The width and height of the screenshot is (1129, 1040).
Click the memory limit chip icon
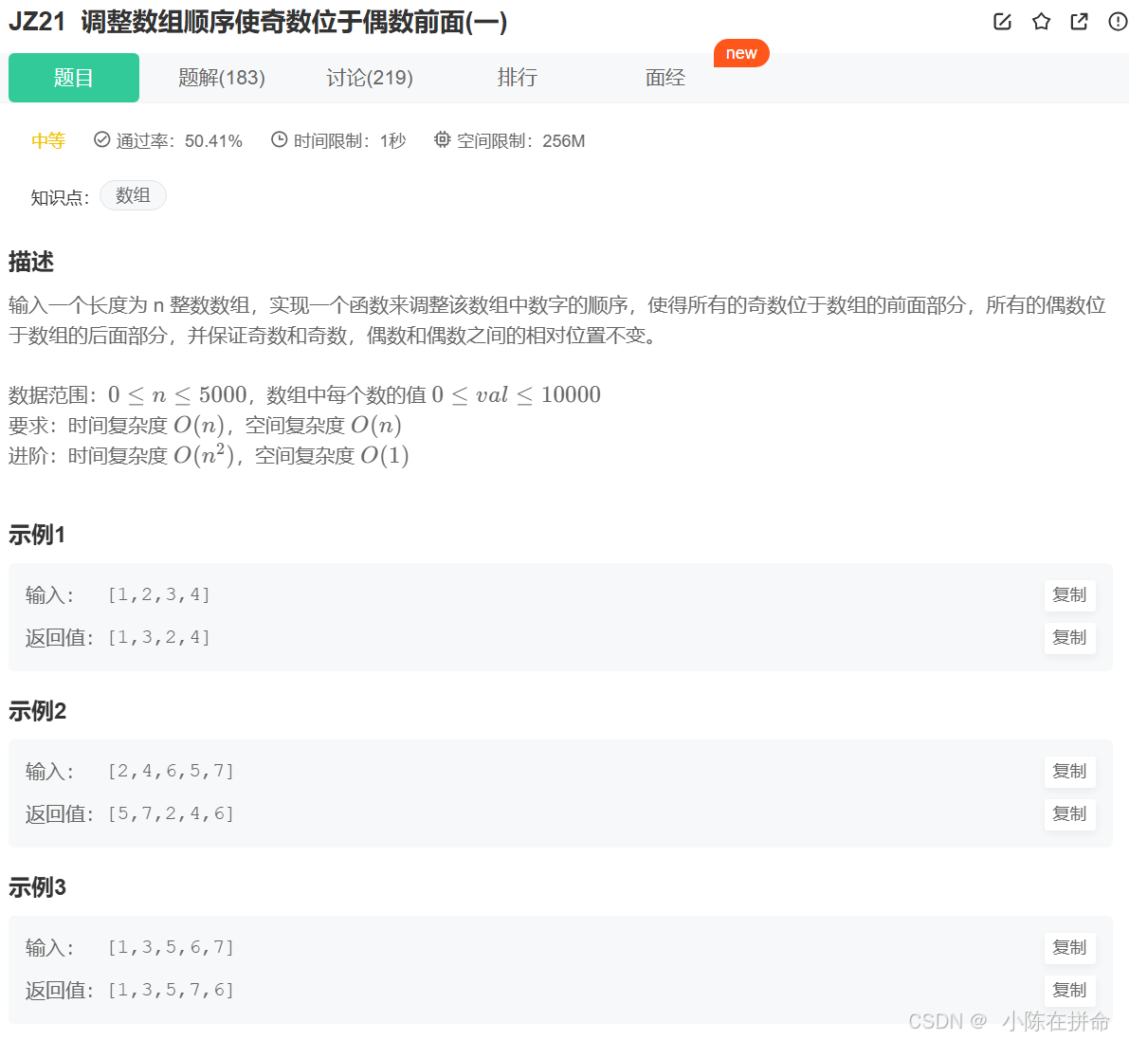coord(442,139)
